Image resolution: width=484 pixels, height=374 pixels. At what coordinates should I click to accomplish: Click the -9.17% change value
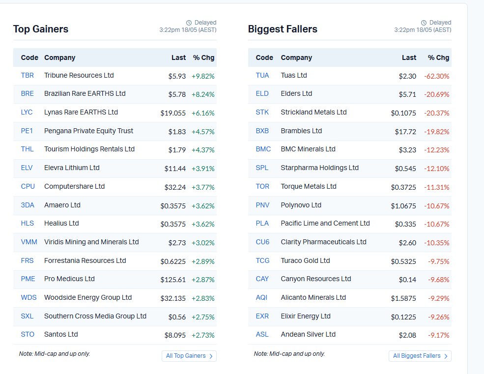point(438,335)
